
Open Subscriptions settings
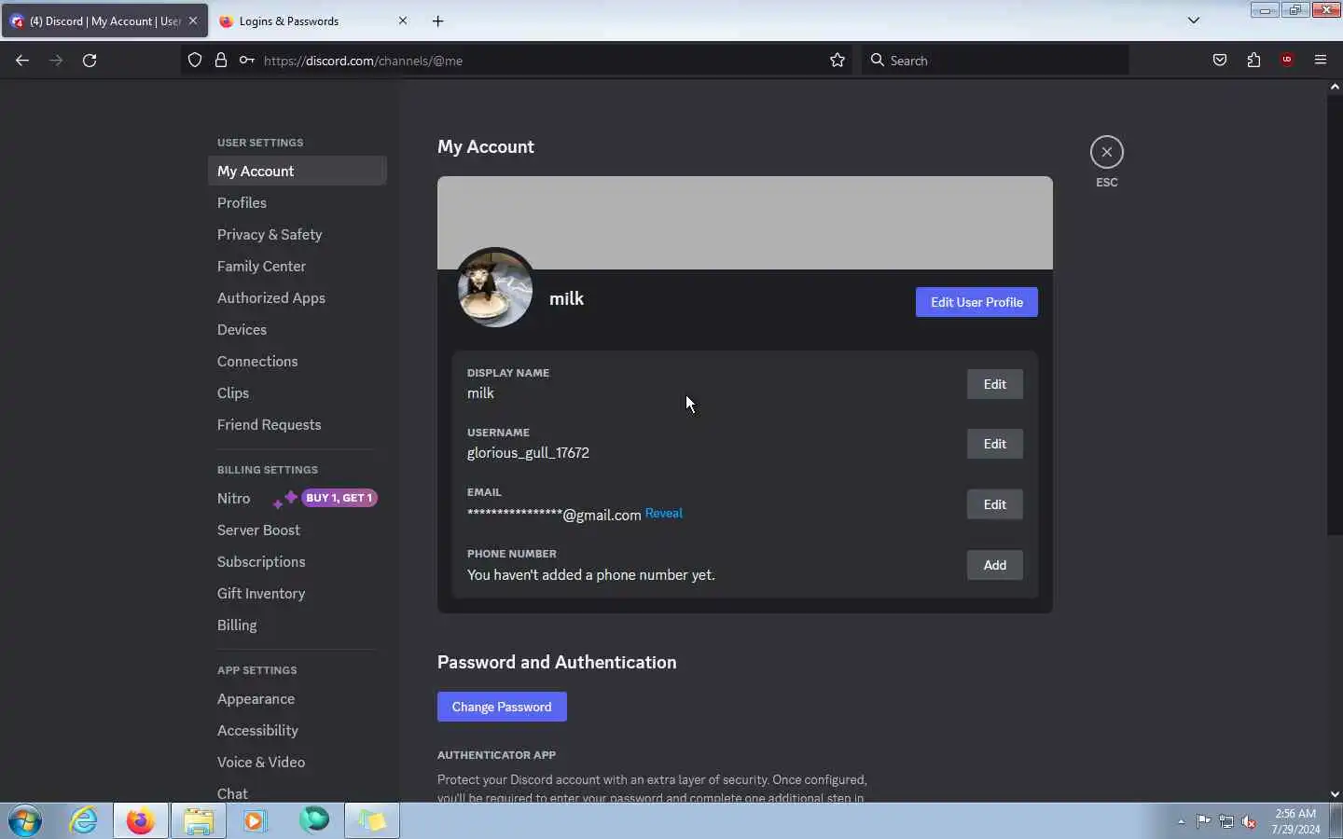(x=297, y=561)
